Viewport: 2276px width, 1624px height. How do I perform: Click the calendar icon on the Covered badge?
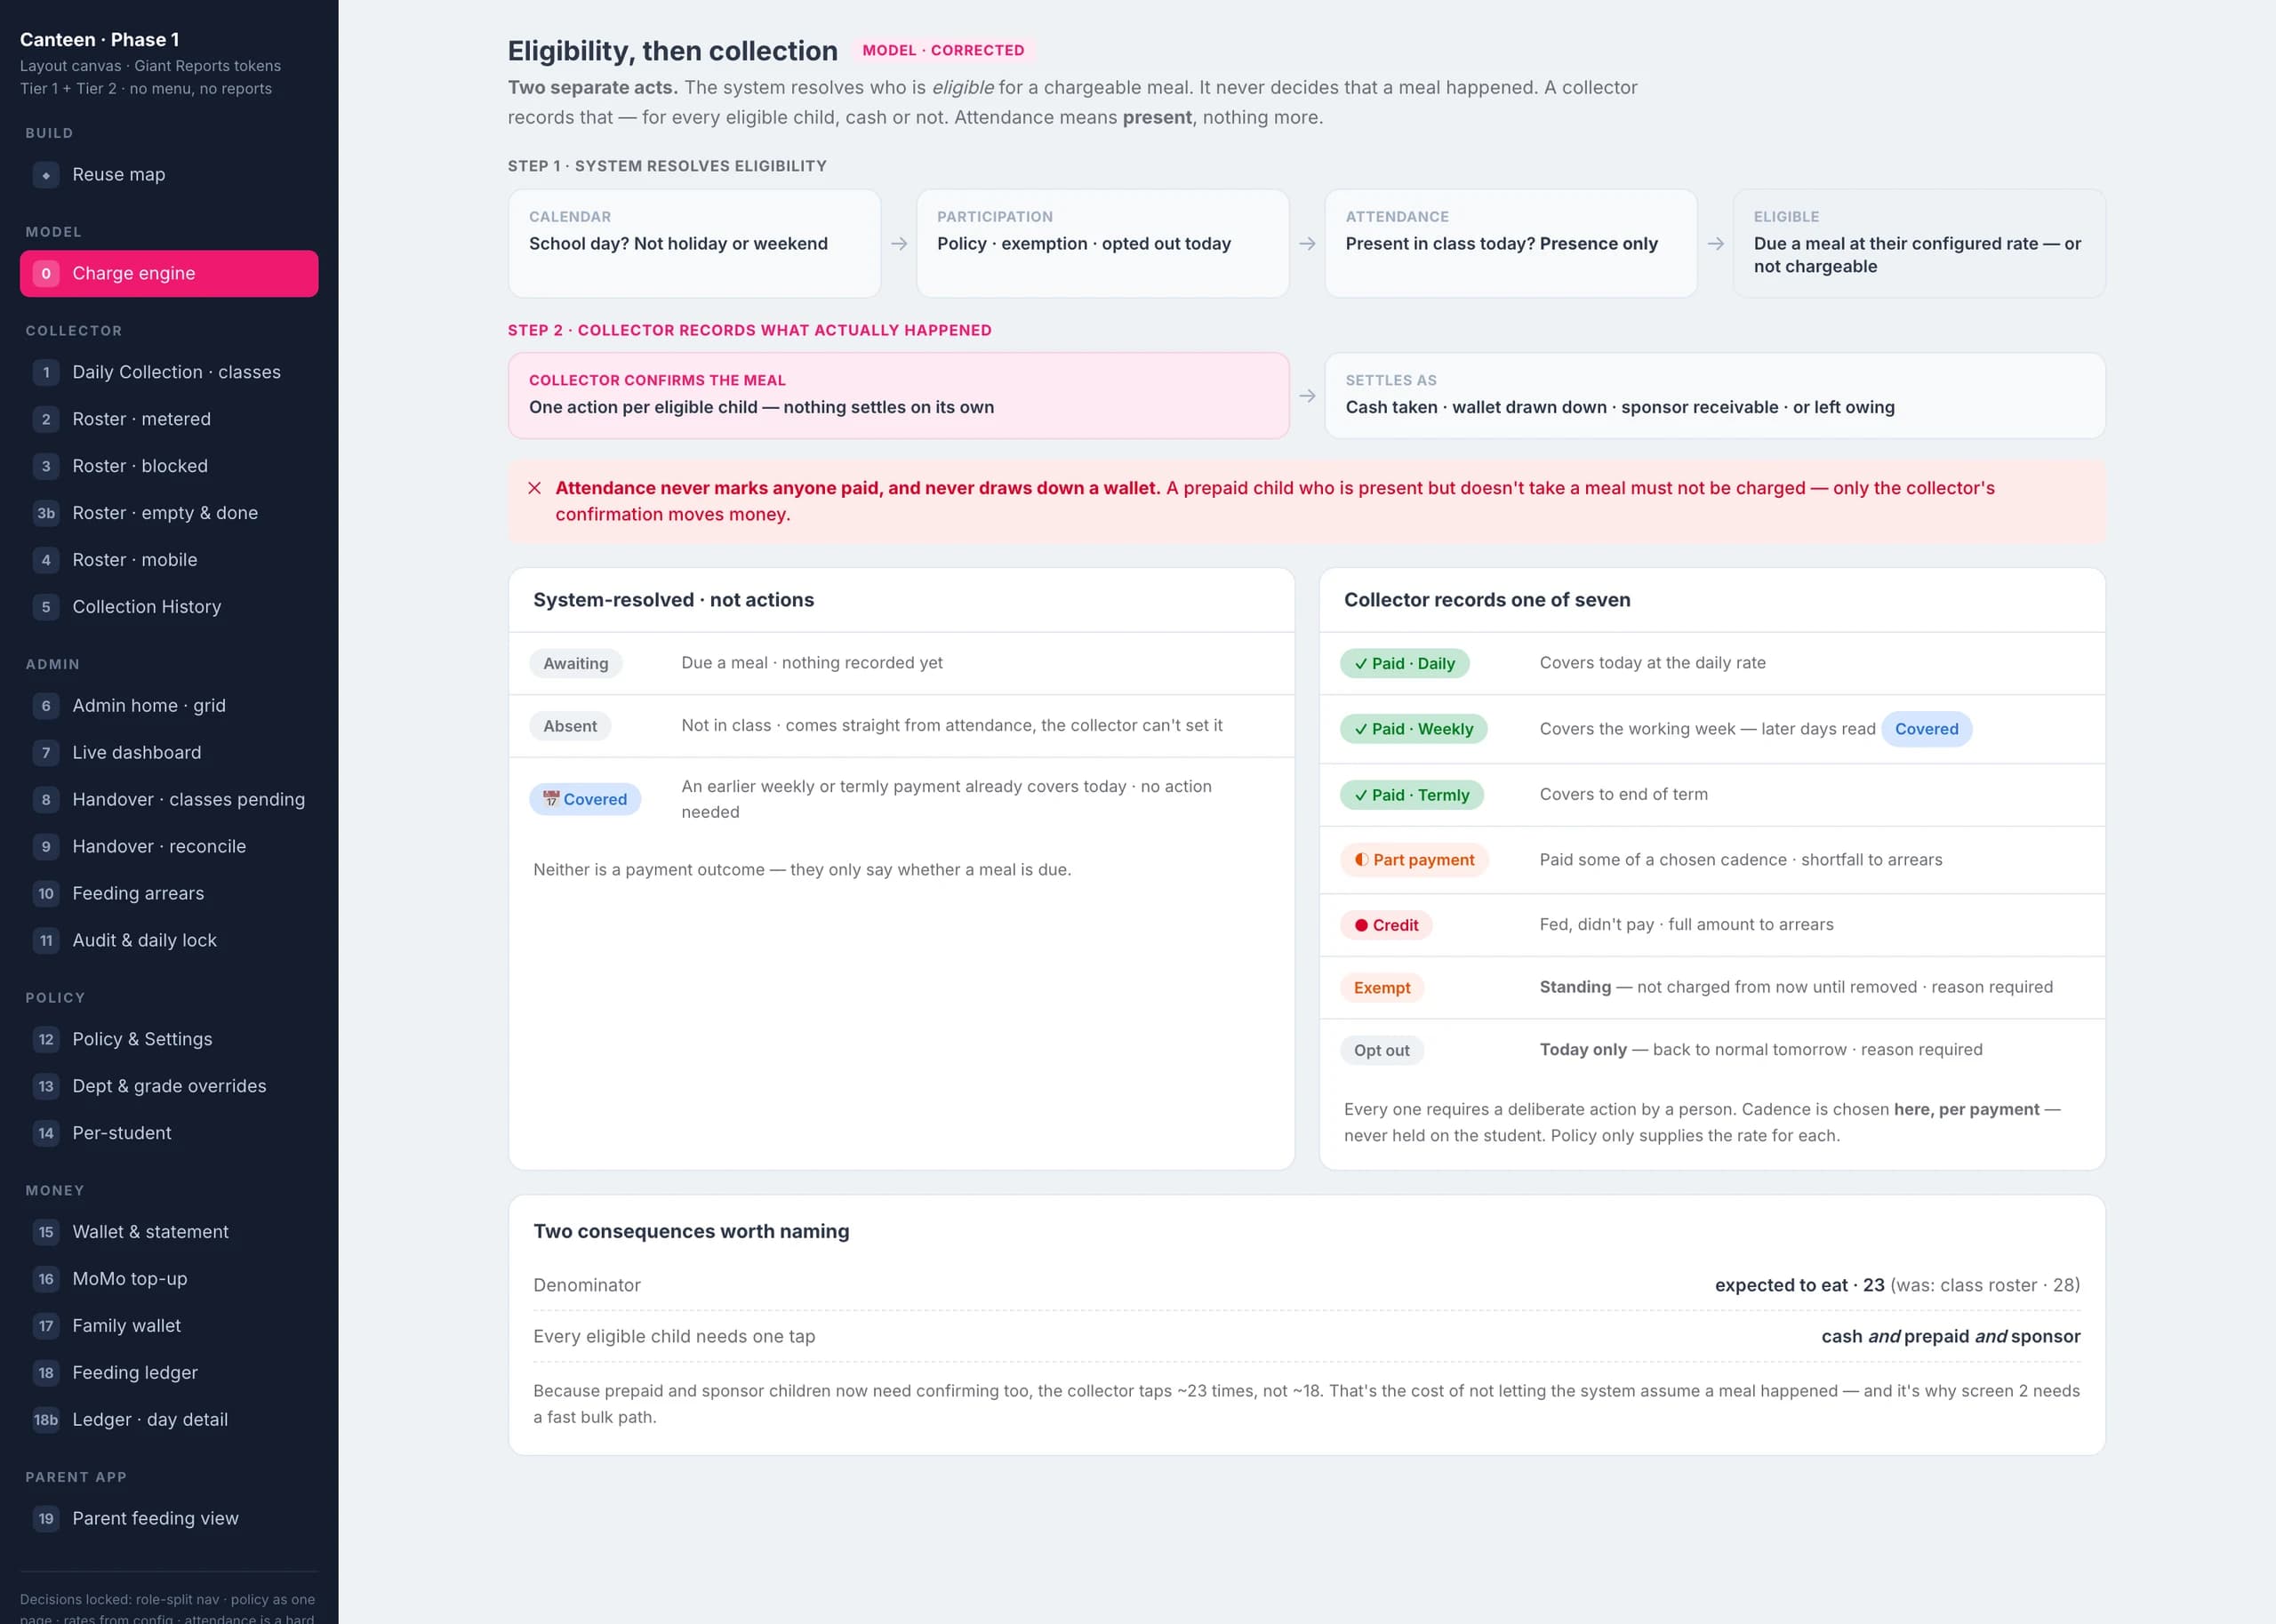551,799
